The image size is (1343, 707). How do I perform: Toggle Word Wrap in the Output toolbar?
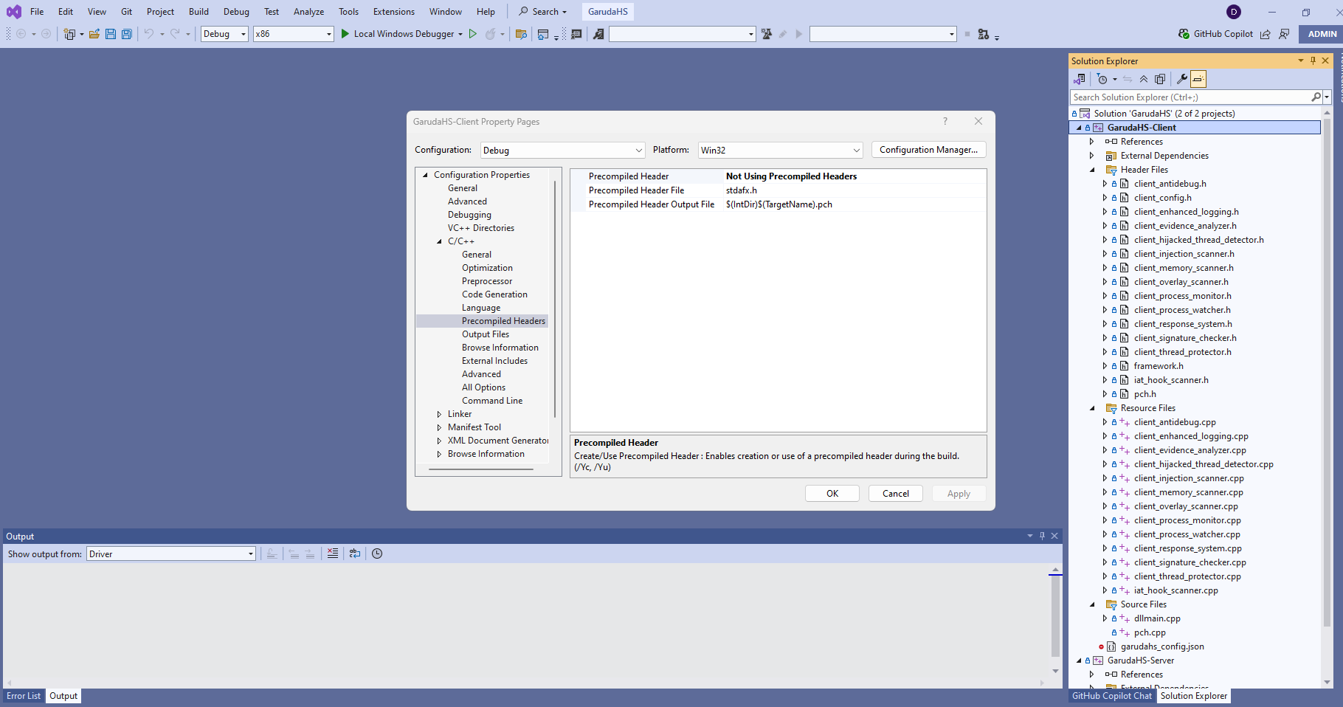tap(355, 553)
